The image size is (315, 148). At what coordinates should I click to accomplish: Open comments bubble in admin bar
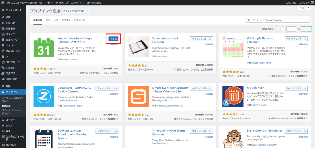[50, 3]
